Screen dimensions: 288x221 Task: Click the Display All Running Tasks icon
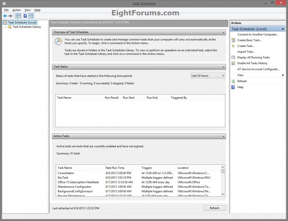[x=233, y=57]
